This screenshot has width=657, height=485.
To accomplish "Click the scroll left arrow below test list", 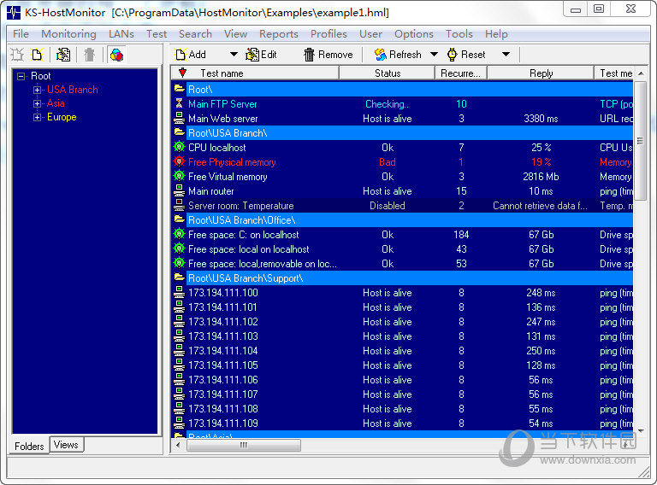I will pos(178,445).
